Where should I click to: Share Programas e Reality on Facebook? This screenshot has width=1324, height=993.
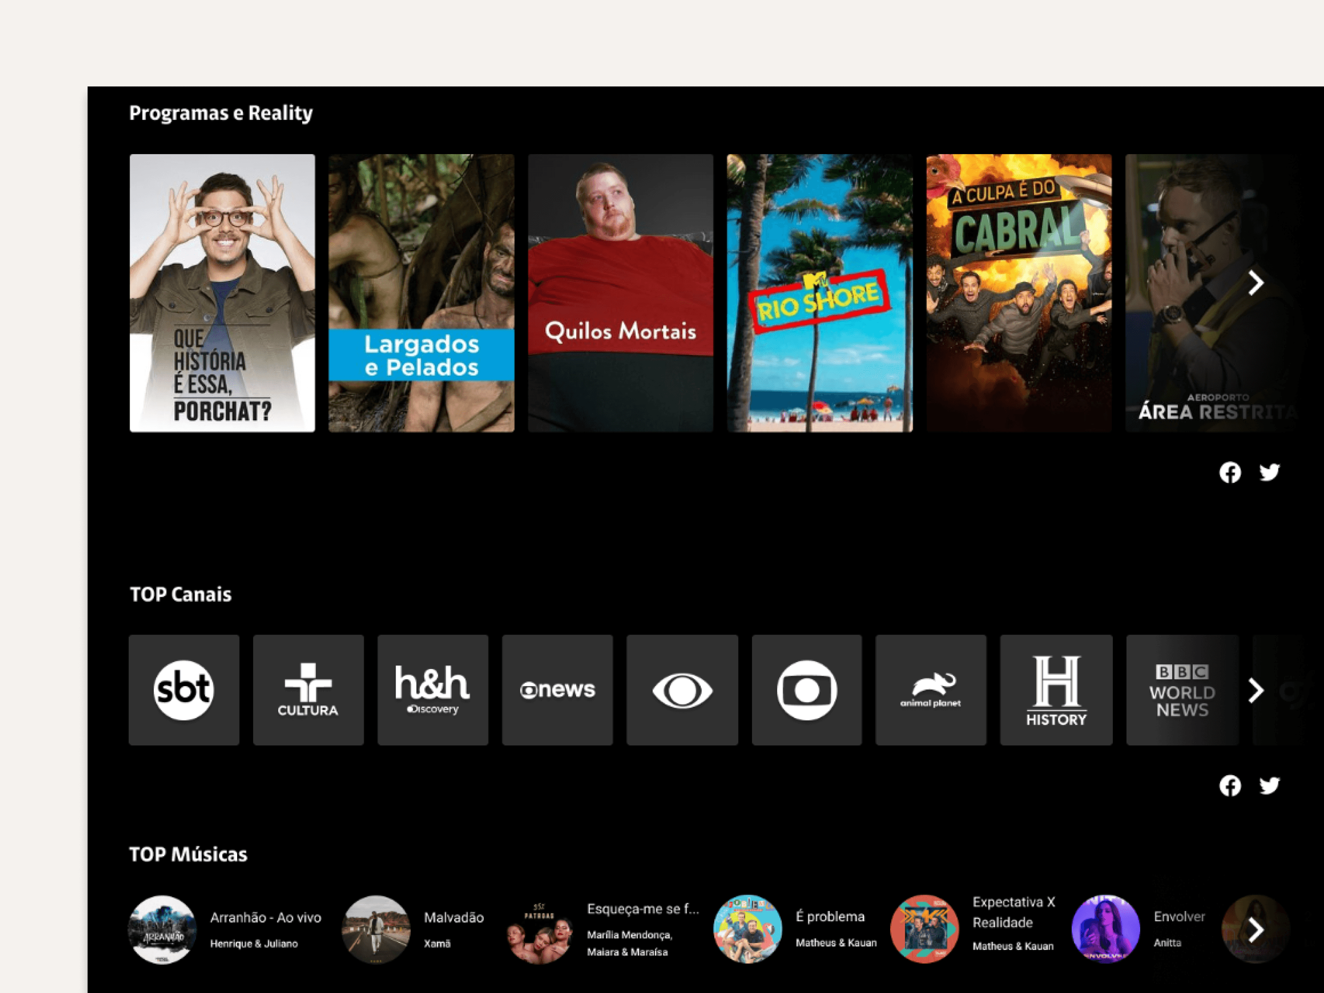point(1230,473)
